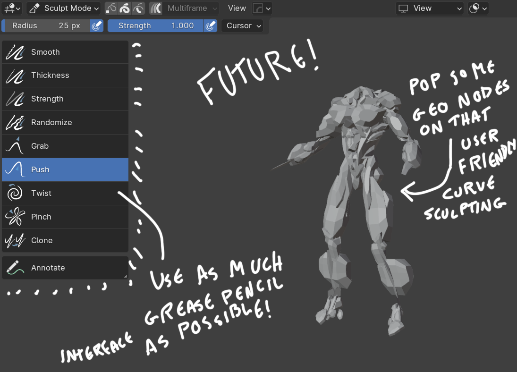Adjust the Radius slider
The height and width of the screenshot is (372, 517).
click(x=46, y=25)
